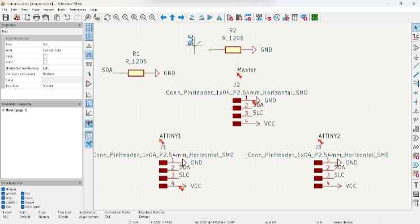The height and width of the screenshot is (224, 420).
Task: Toggle Pins checkbox in Selection Filter
Action: [x=23, y=193]
